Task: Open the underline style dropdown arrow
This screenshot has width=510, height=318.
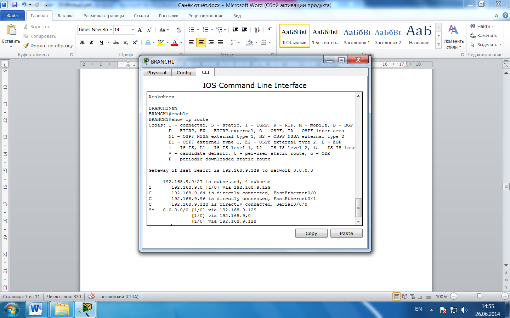Action: (x=108, y=42)
